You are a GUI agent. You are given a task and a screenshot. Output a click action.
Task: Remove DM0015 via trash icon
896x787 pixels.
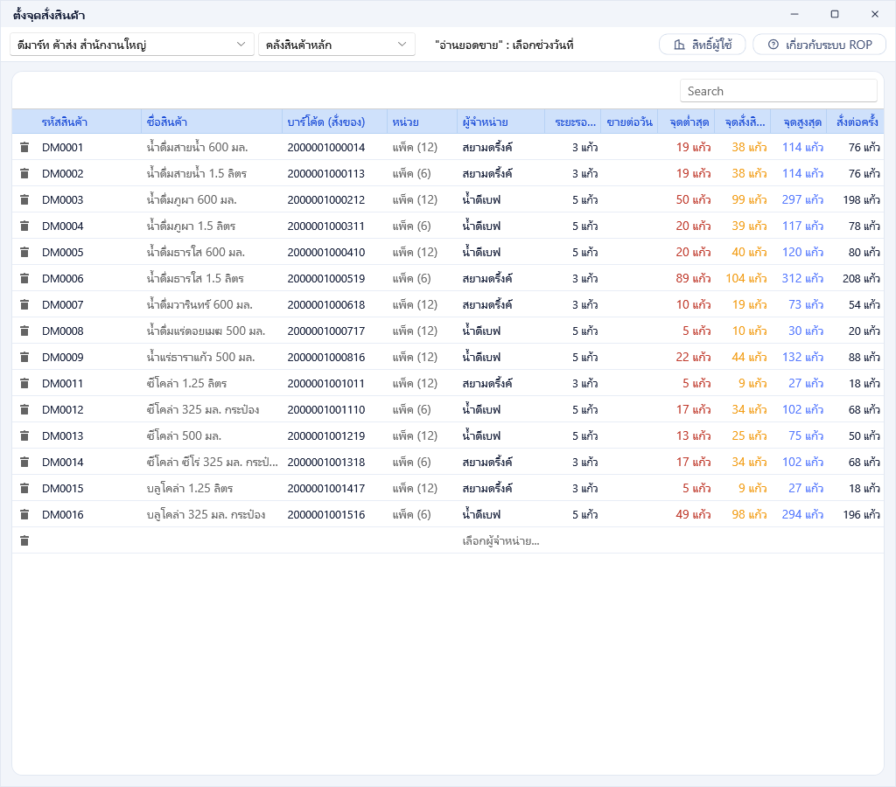[x=24, y=489]
